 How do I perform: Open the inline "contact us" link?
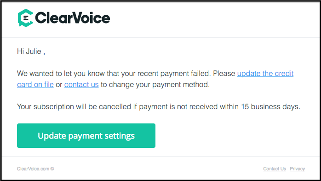pyautogui.click(x=81, y=85)
